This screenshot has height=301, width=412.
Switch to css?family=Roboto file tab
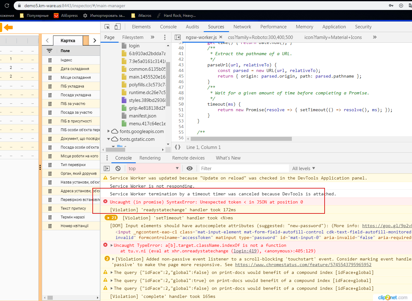[260, 37]
